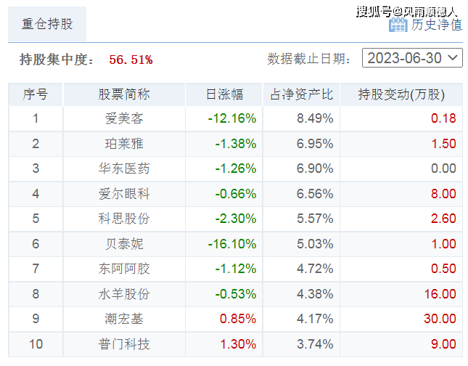Click on 爱尔眼科 stock name
Screen dimensions: 468x366
coord(124,194)
